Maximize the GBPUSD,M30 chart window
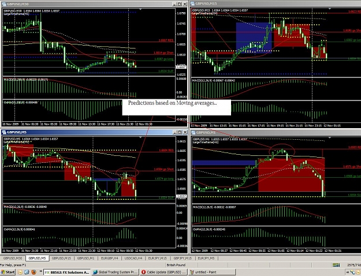Screen dimensions: 361x276 [180, 4]
